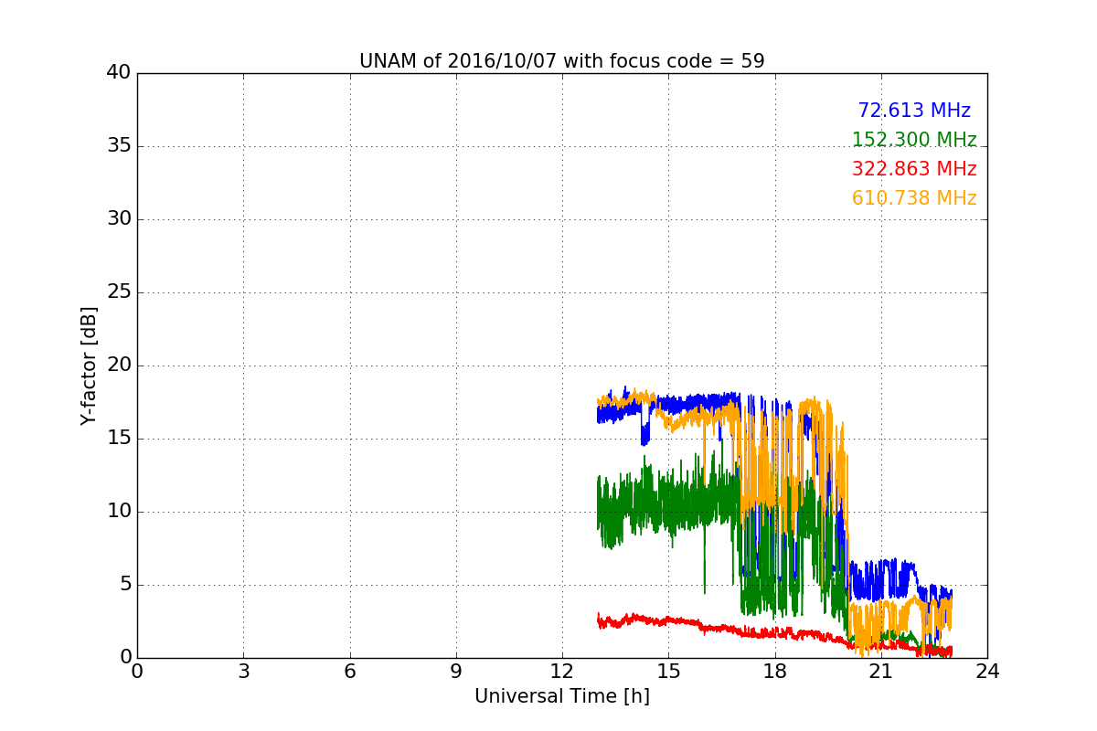Click the x-axis tick label 21

(x=881, y=672)
